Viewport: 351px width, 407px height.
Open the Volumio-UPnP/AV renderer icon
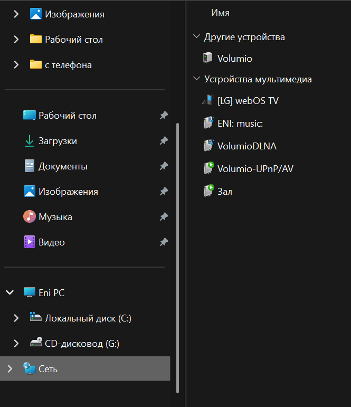tap(208, 168)
